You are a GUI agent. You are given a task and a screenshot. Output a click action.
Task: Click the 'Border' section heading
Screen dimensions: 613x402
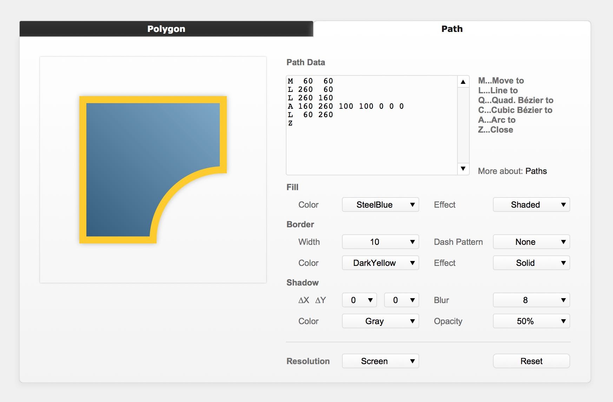(300, 225)
